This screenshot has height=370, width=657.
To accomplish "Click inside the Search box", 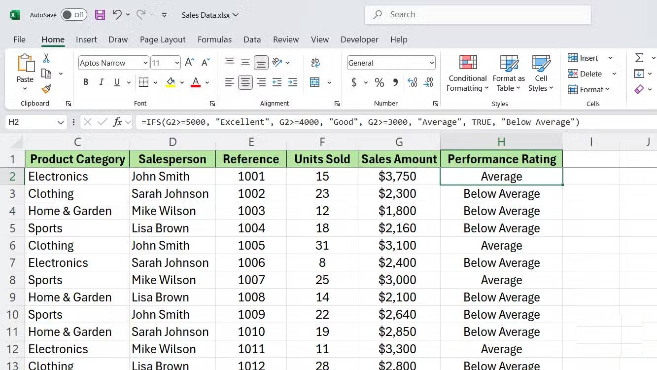I will (477, 14).
